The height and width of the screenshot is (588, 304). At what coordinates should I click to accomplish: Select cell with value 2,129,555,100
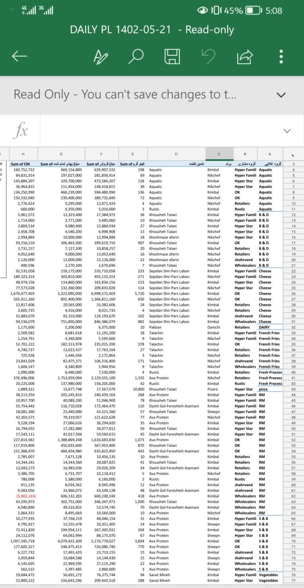click(101, 378)
